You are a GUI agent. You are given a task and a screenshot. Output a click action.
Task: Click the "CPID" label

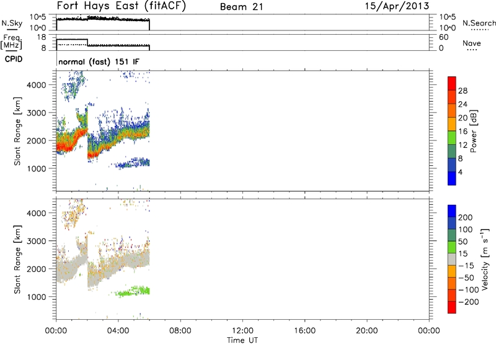coord(14,59)
